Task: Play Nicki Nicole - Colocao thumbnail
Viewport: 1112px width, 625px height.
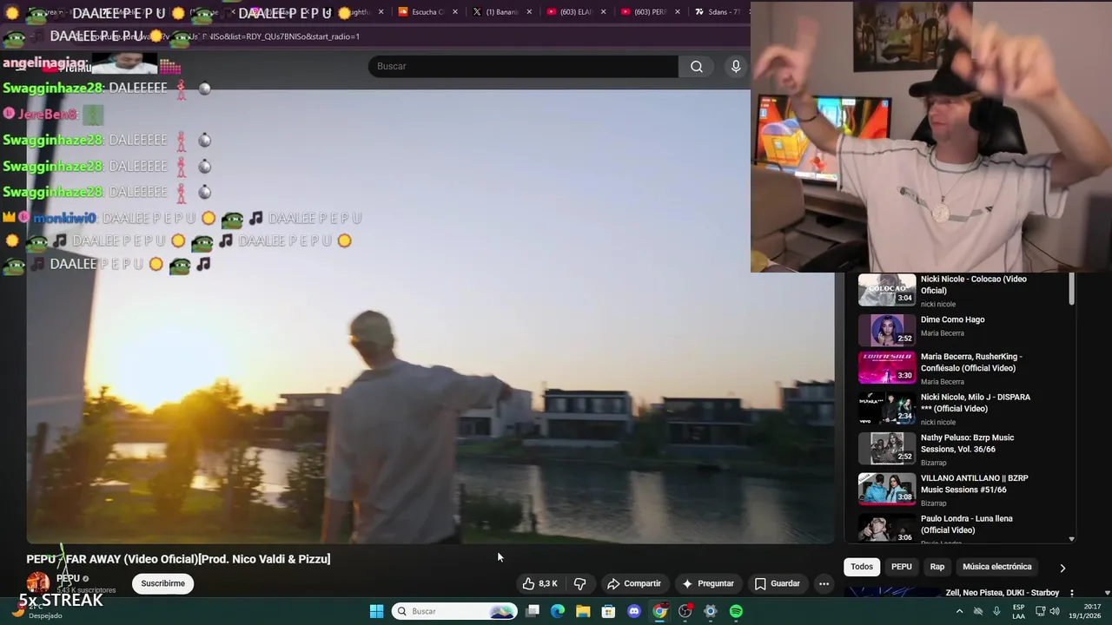Action: click(x=887, y=290)
